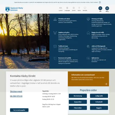
Task: Open Trafik och resor heading link
Action: point(63,46)
